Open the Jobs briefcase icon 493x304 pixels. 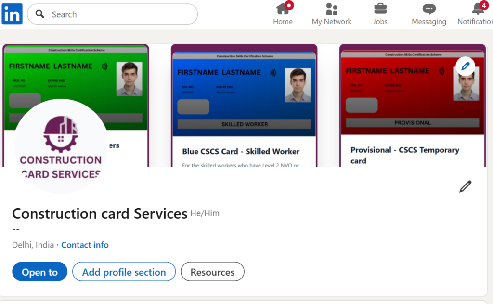[x=380, y=9]
